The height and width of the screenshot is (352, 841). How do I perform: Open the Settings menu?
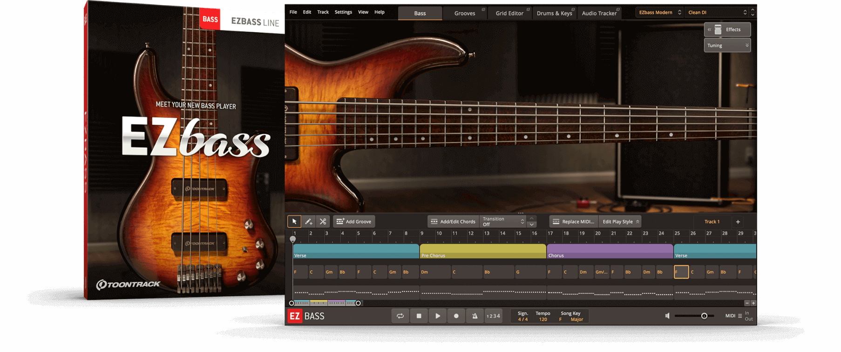343,12
